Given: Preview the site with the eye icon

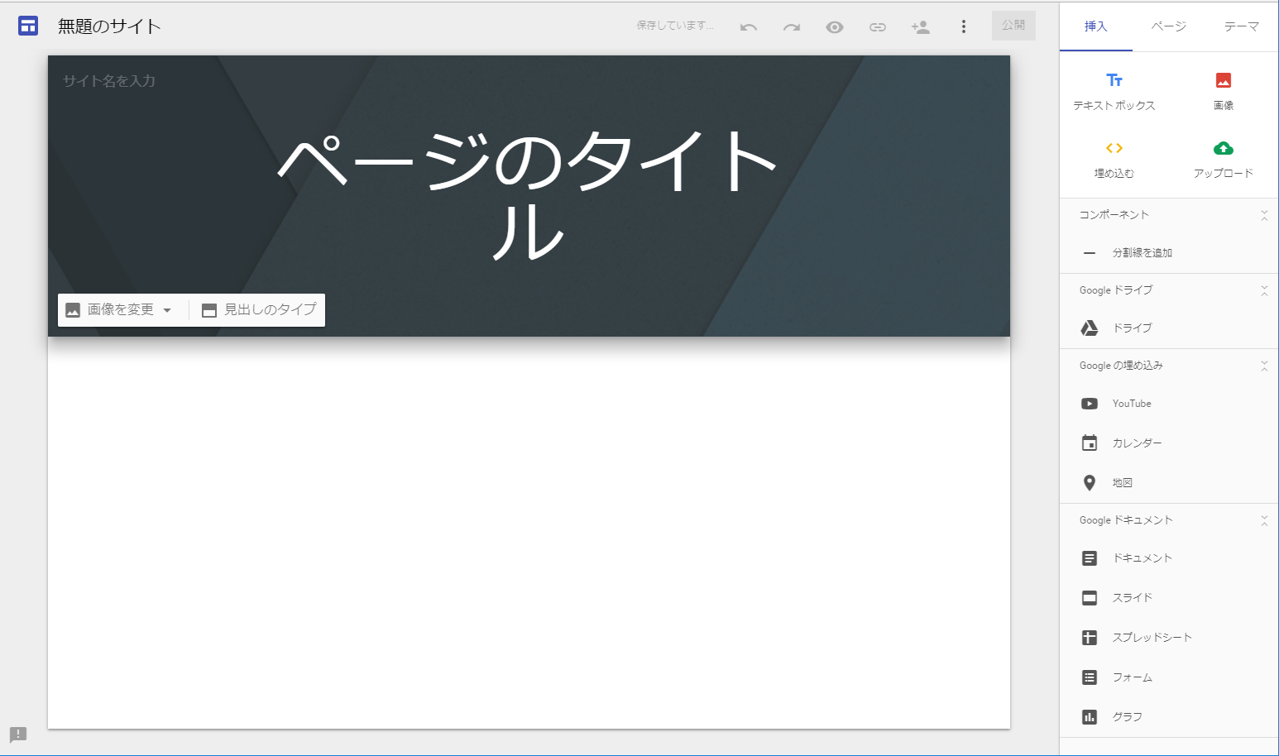Looking at the screenshot, I should point(834,26).
